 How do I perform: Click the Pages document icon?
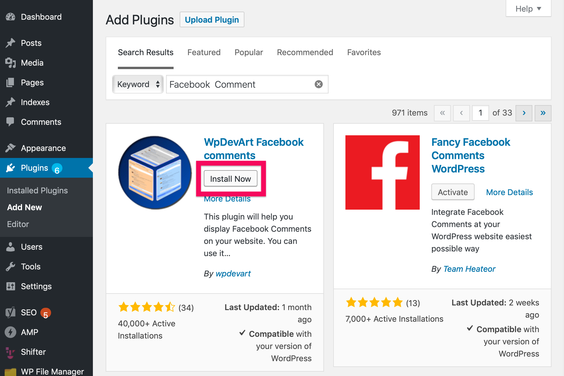pos(10,82)
